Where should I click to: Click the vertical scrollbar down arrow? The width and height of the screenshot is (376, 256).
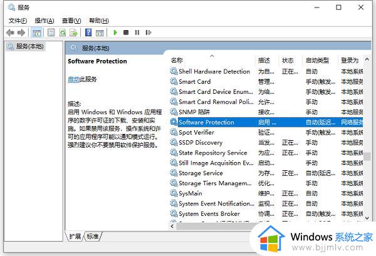367,218
